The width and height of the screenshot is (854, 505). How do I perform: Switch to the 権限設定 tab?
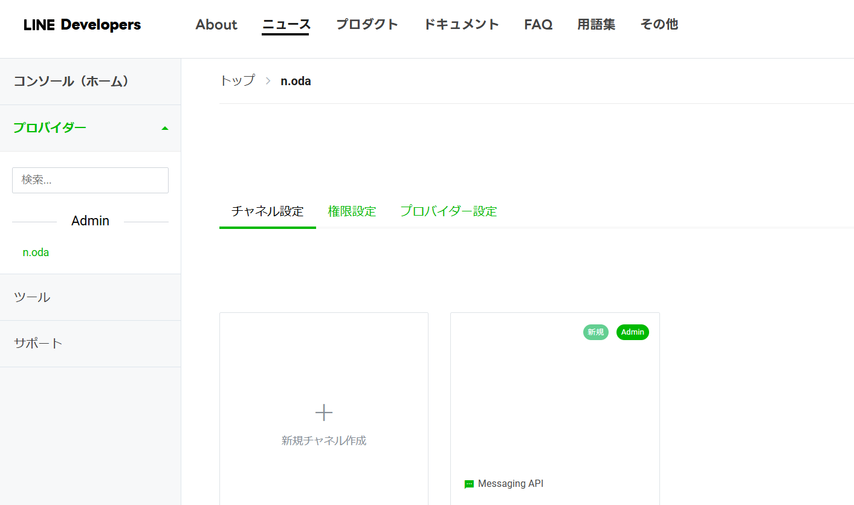coord(352,211)
